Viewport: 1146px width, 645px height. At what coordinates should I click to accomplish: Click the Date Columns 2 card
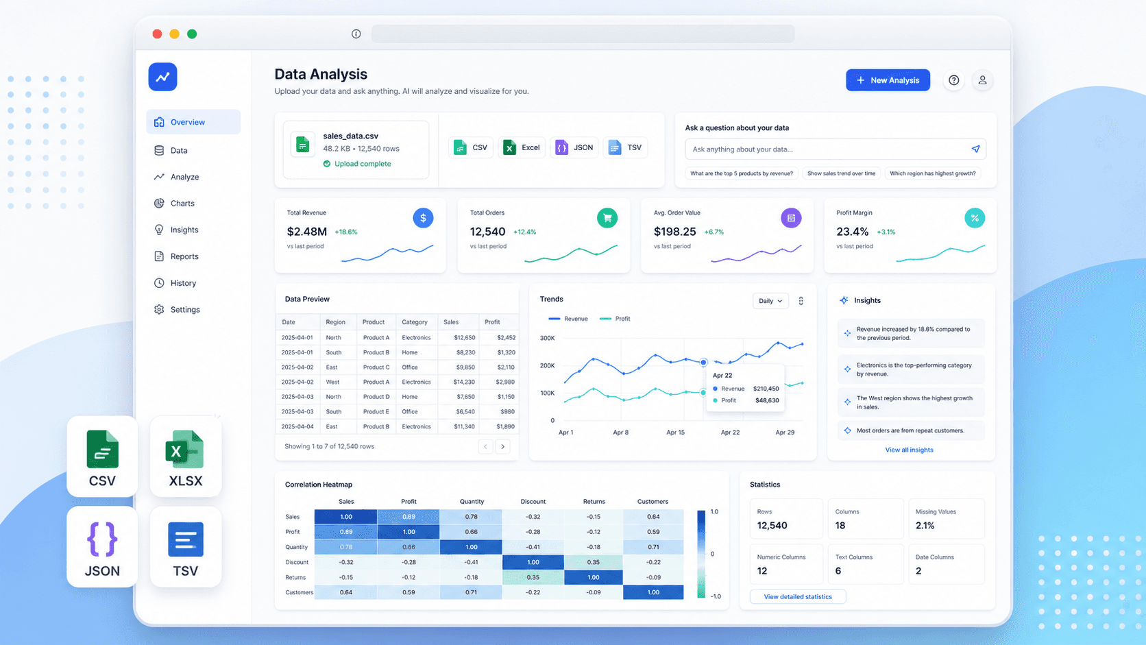click(x=946, y=564)
